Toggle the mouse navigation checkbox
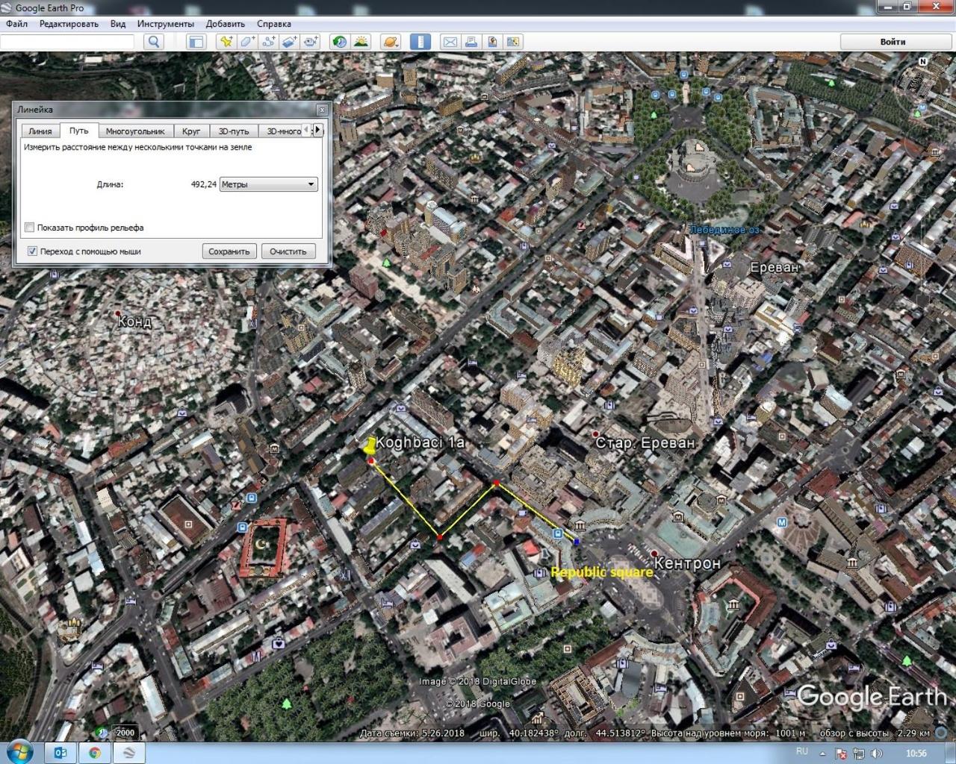 tap(32, 251)
